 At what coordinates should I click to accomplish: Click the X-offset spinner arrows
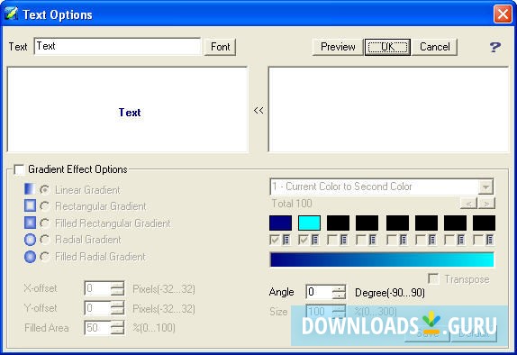[117, 288]
